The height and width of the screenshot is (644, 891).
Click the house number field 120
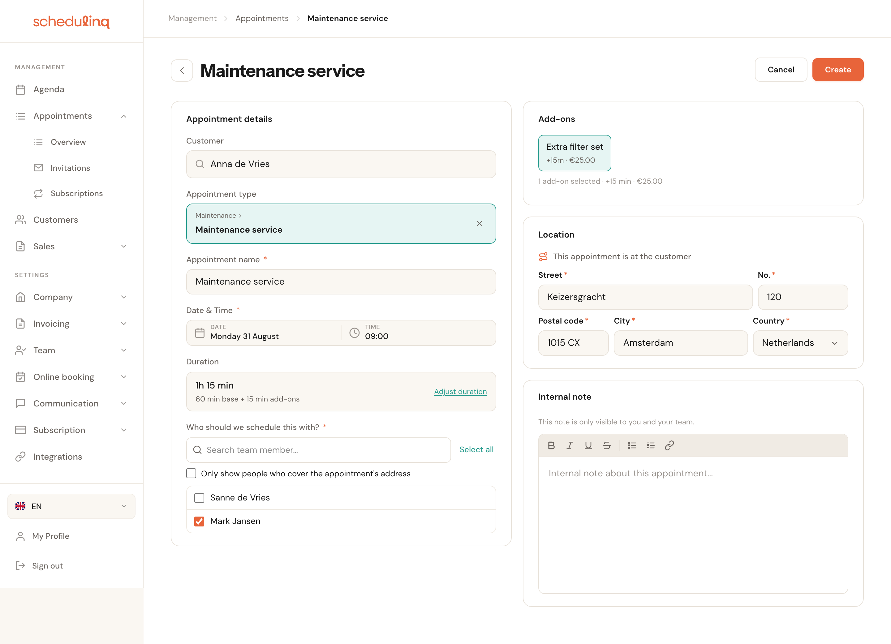point(803,297)
